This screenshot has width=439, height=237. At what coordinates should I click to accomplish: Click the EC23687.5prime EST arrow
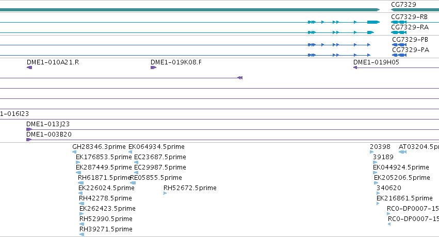pos(136,162)
